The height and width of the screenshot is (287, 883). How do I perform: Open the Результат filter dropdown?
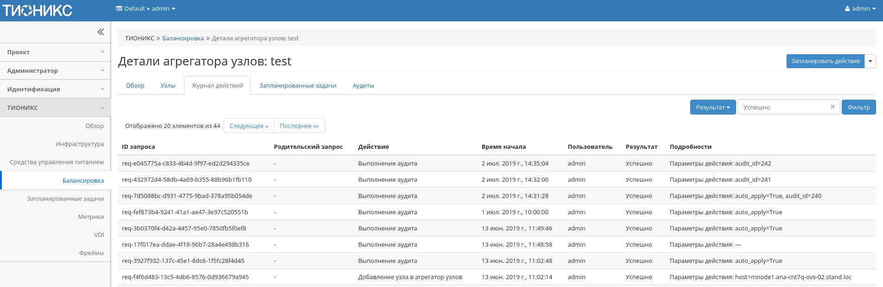tap(712, 107)
